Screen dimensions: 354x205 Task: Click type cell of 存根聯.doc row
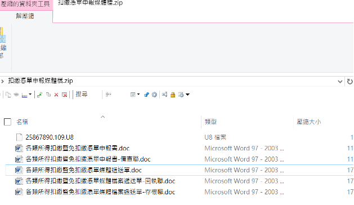tap(244, 192)
